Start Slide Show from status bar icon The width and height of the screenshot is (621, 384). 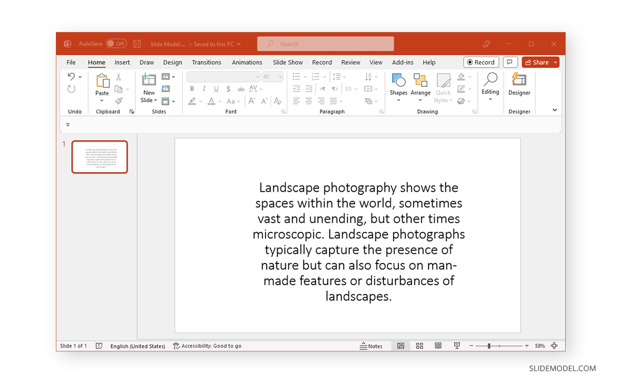pos(457,346)
